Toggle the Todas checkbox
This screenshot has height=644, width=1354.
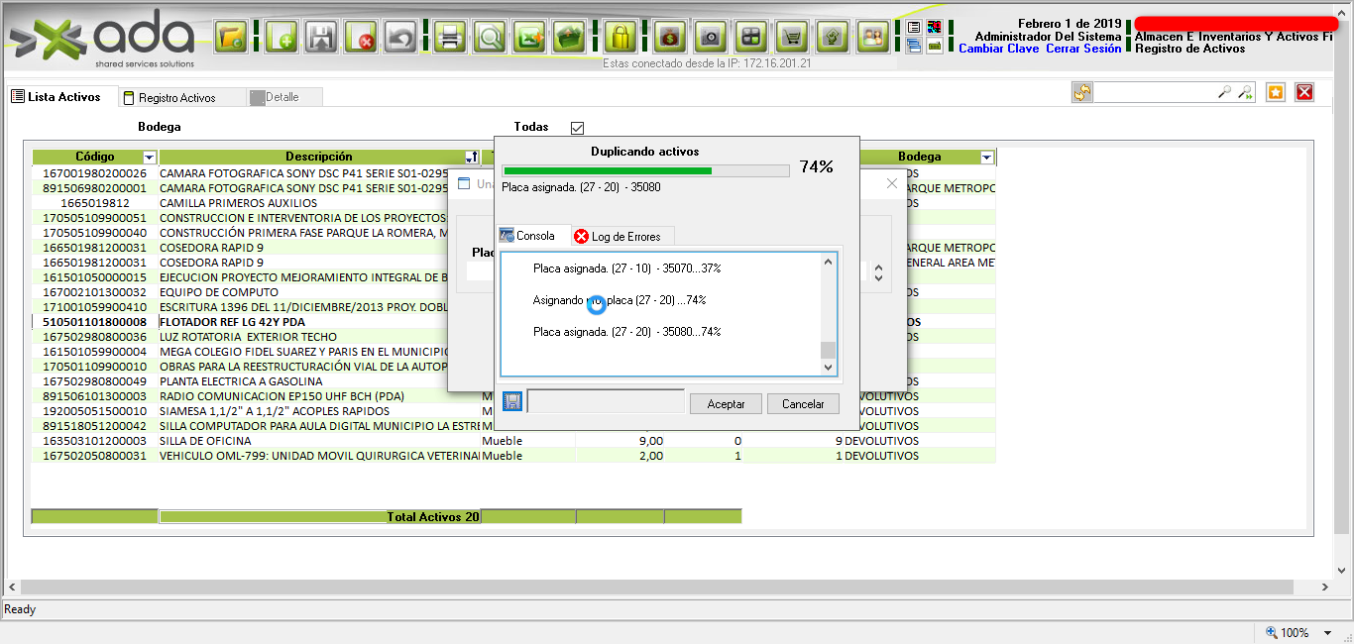578,128
